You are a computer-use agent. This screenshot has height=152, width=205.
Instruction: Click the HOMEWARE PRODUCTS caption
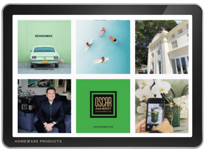tap(38, 141)
